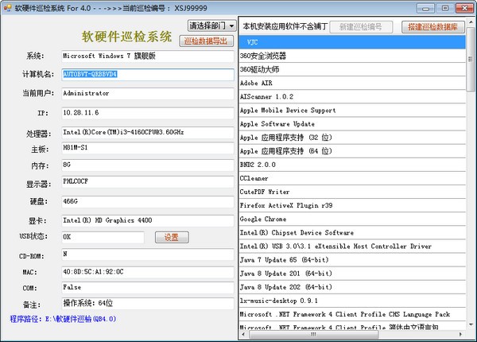Select lx-music-desktop 0.9.1 row

coord(352,301)
